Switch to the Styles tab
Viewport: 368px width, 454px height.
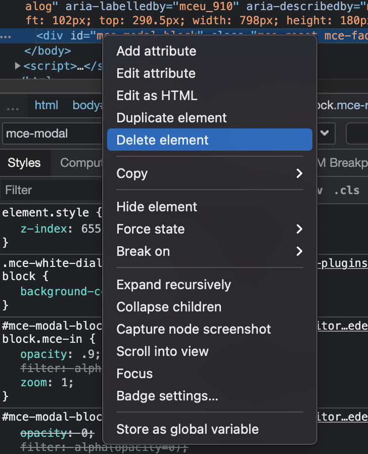pos(24,163)
